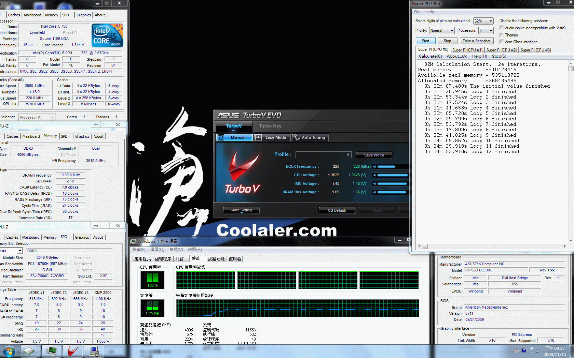
Task: Click the CPU Voltage slider bar
Action: click(393, 175)
